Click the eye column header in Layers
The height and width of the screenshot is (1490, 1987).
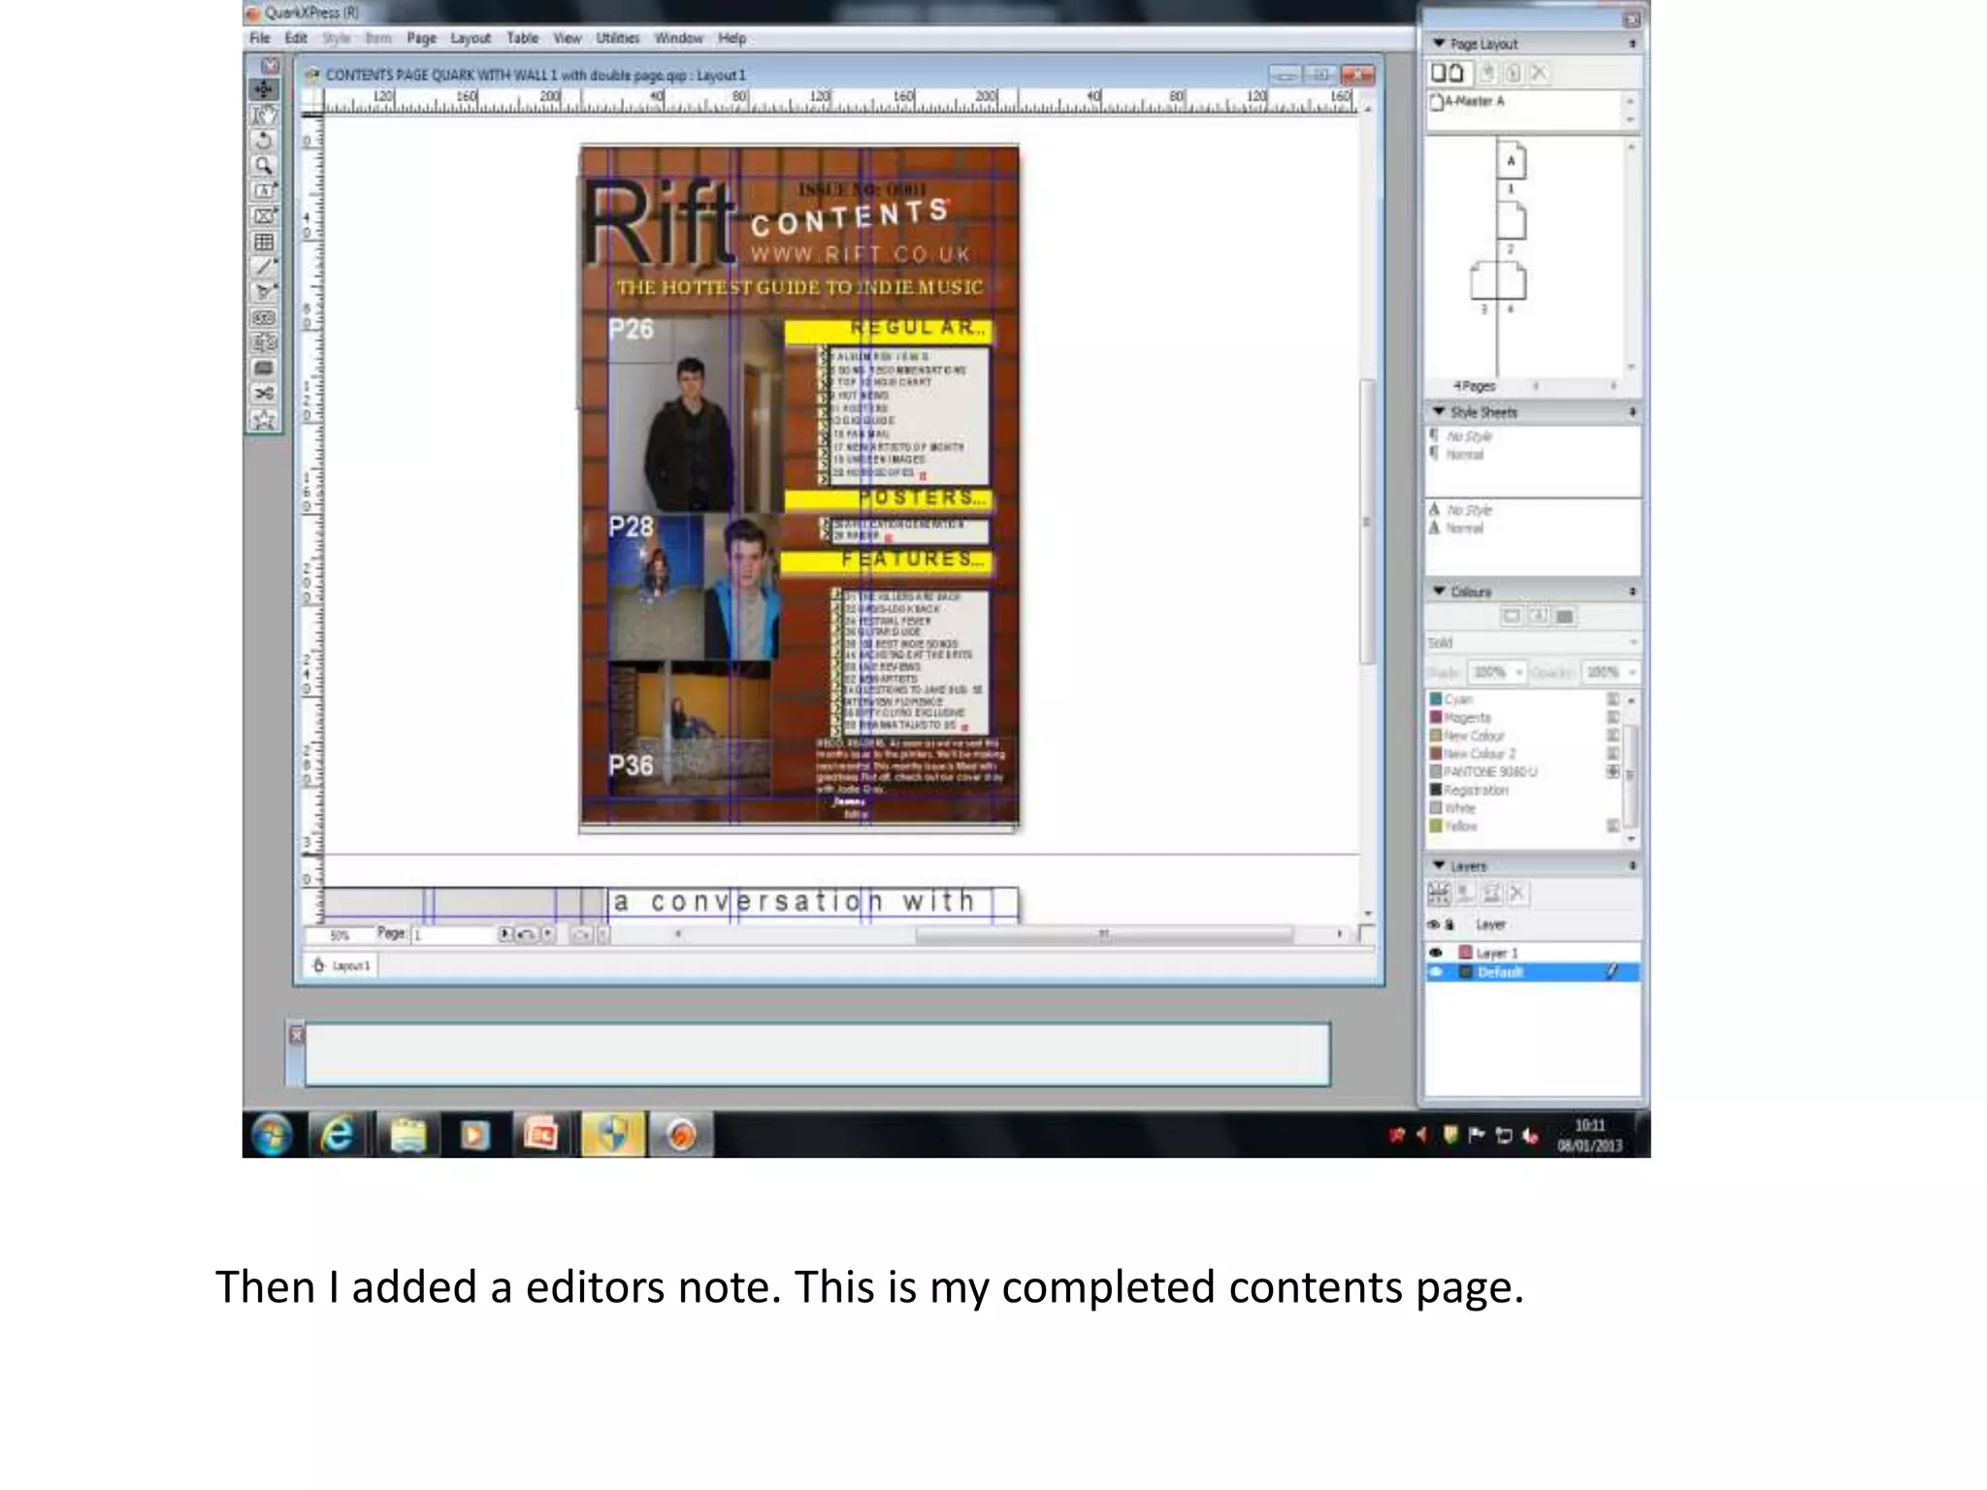pos(1433,924)
